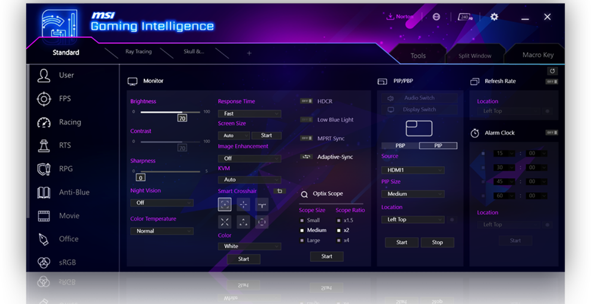The height and width of the screenshot is (304, 591).
Task: Toggle the MPRT Sync switch
Action: (x=306, y=138)
